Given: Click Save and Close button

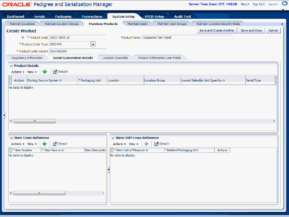Looking at the screenshot, I should click(251, 30).
